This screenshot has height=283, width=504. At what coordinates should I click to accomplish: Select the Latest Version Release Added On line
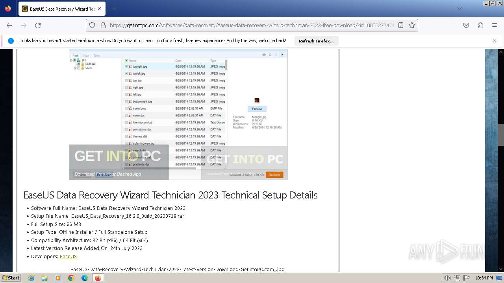[x=87, y=248]
